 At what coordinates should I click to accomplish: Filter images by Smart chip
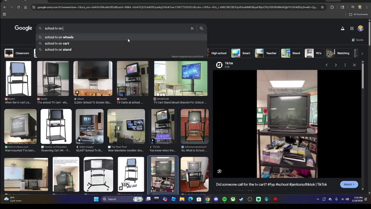(241, 53)
